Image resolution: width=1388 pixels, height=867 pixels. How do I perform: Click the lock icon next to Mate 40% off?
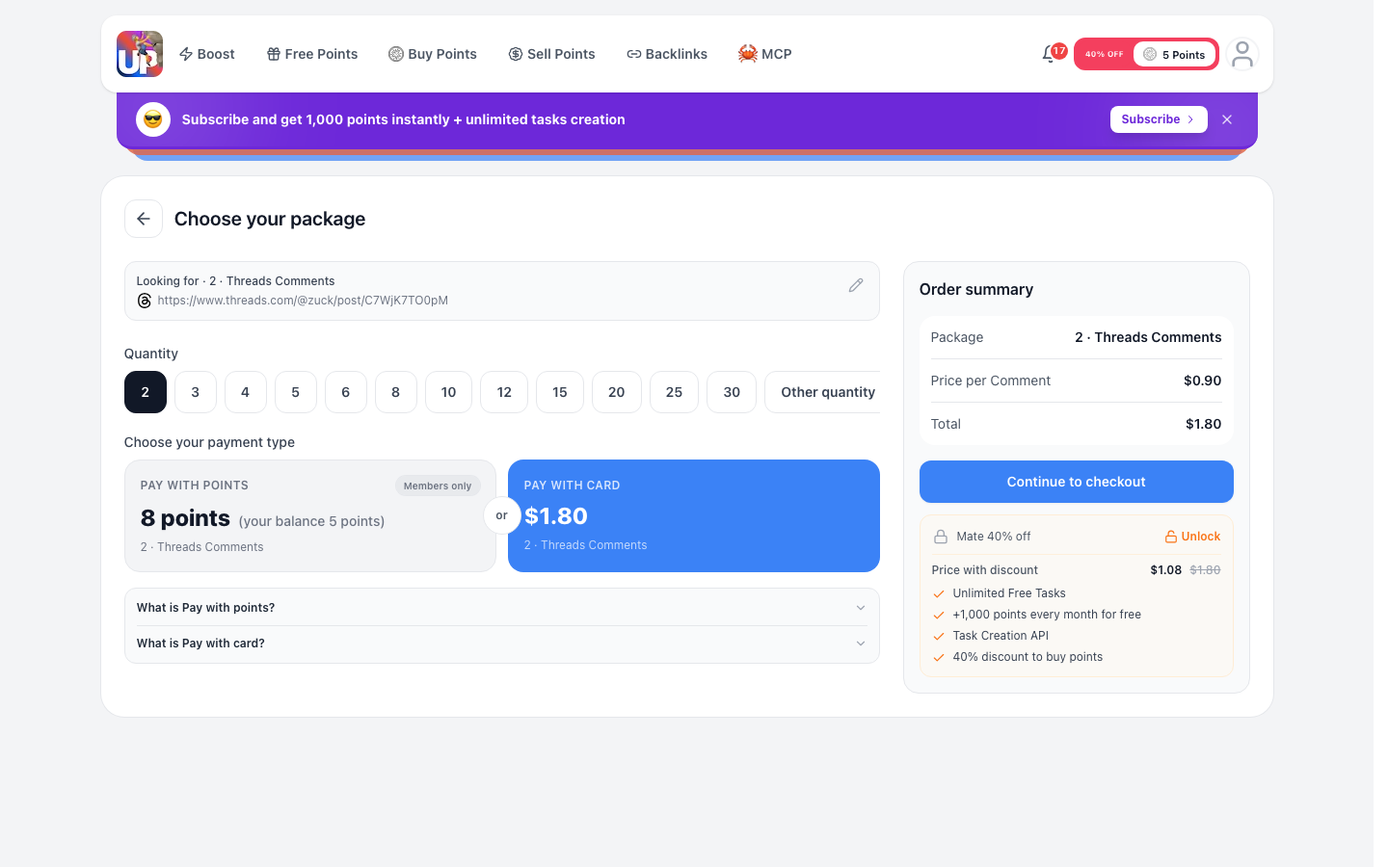[x=941, y=537]
